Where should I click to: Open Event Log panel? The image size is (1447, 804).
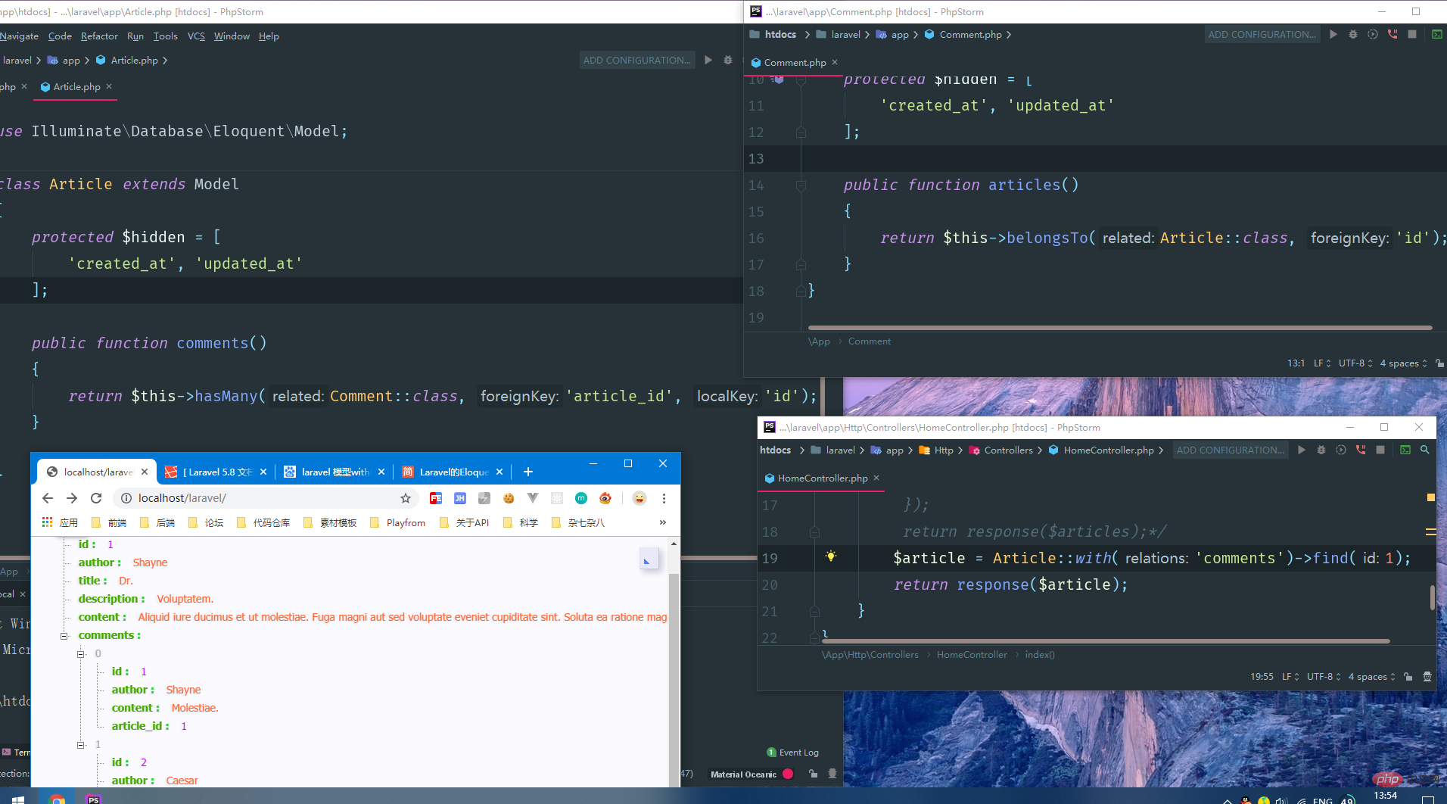point(792,753)
